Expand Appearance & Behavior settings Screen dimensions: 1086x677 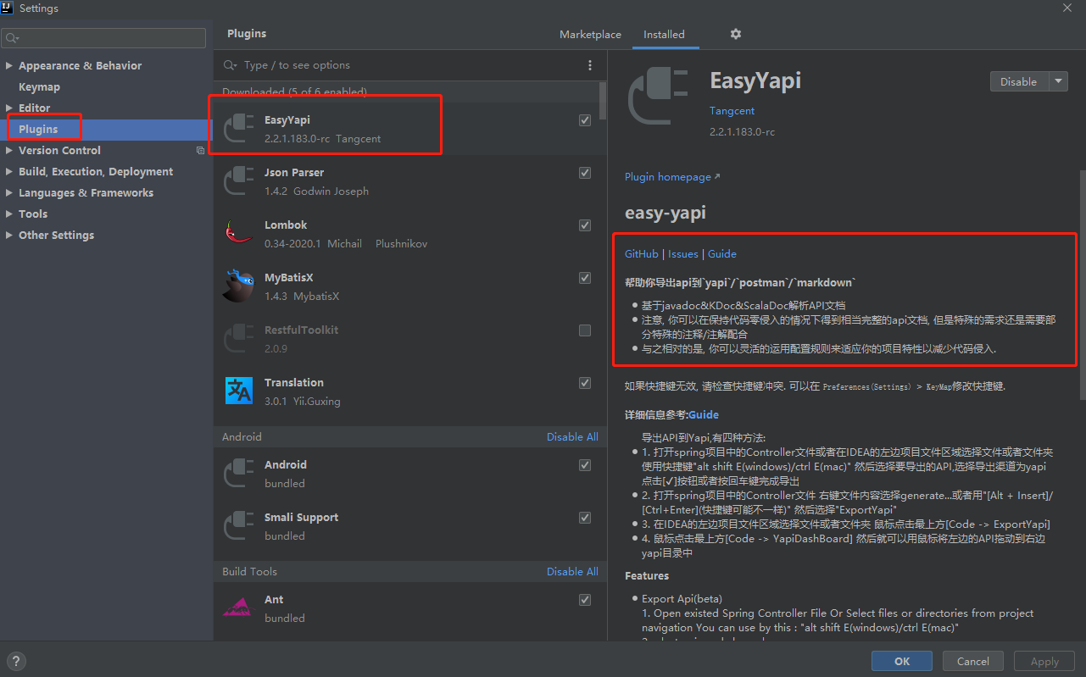[9, 66]
